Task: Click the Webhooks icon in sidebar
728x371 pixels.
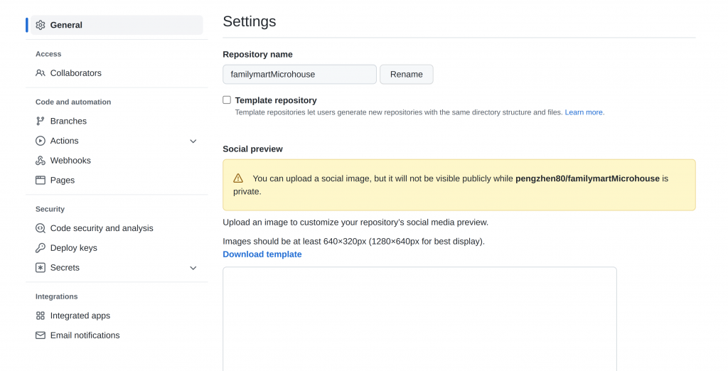Action: [41, 161]
